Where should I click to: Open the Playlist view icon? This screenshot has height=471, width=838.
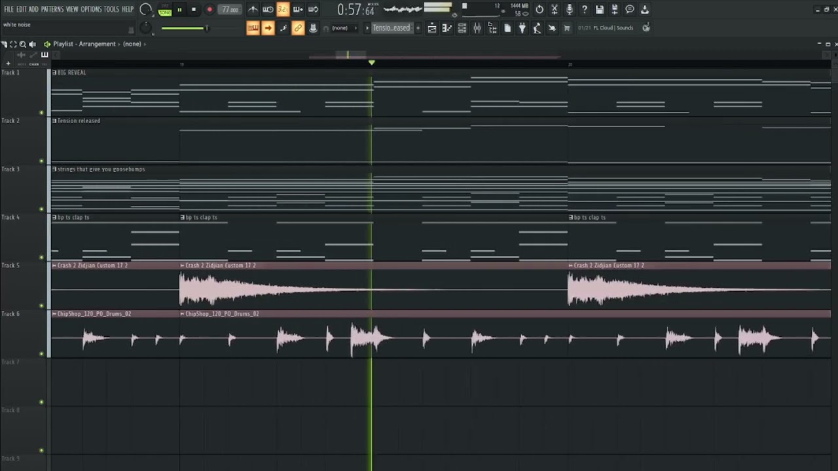pos(432,28)
